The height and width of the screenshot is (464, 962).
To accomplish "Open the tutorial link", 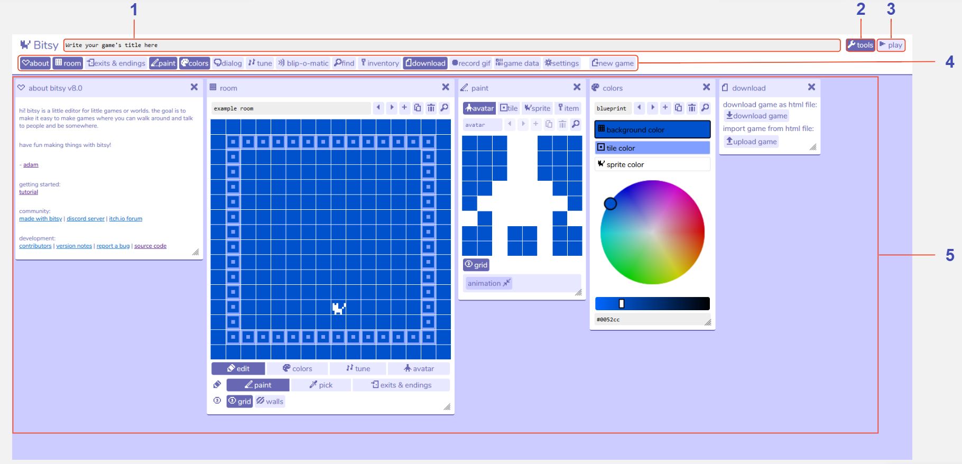I will (29, 192).
